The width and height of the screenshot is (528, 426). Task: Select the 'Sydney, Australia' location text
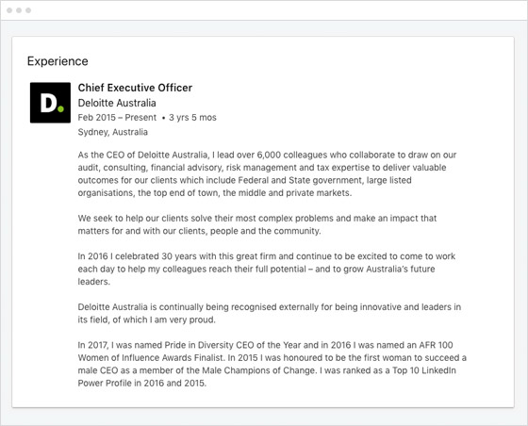pyautogui.click(x=112, y=132)
